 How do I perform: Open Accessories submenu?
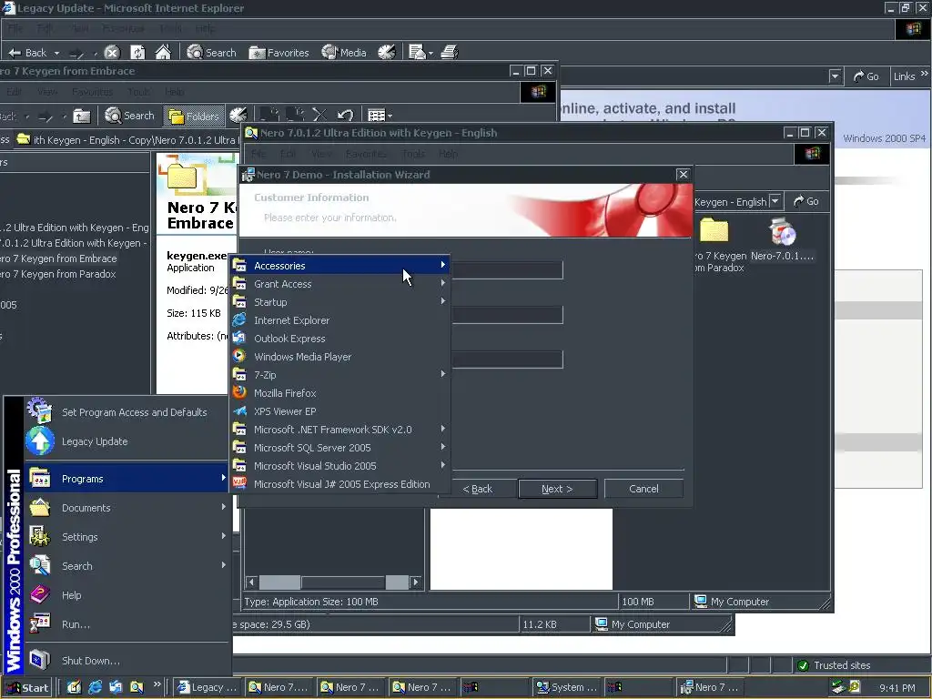(339, 265)
